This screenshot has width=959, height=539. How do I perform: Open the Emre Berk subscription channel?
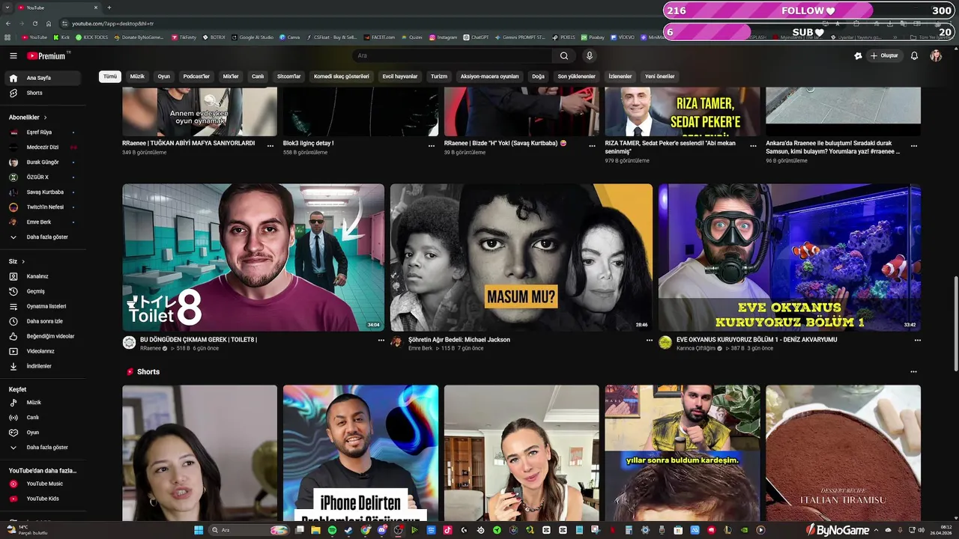(x=43, y=222)
